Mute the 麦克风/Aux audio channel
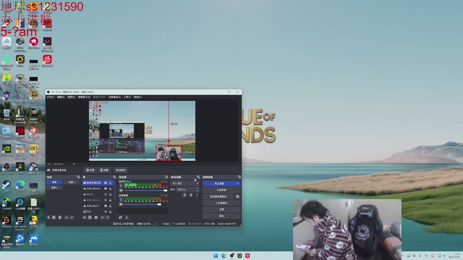Screen dimensions: 463x260 [x=121, y=191]
